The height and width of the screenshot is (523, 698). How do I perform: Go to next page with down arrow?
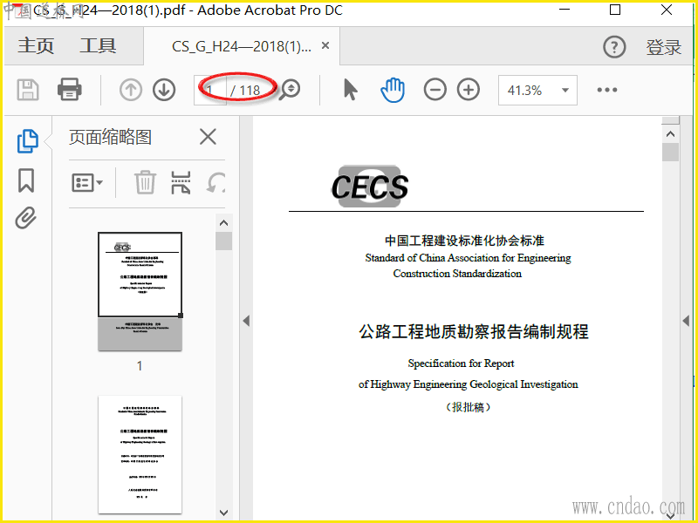pos(164,90)
